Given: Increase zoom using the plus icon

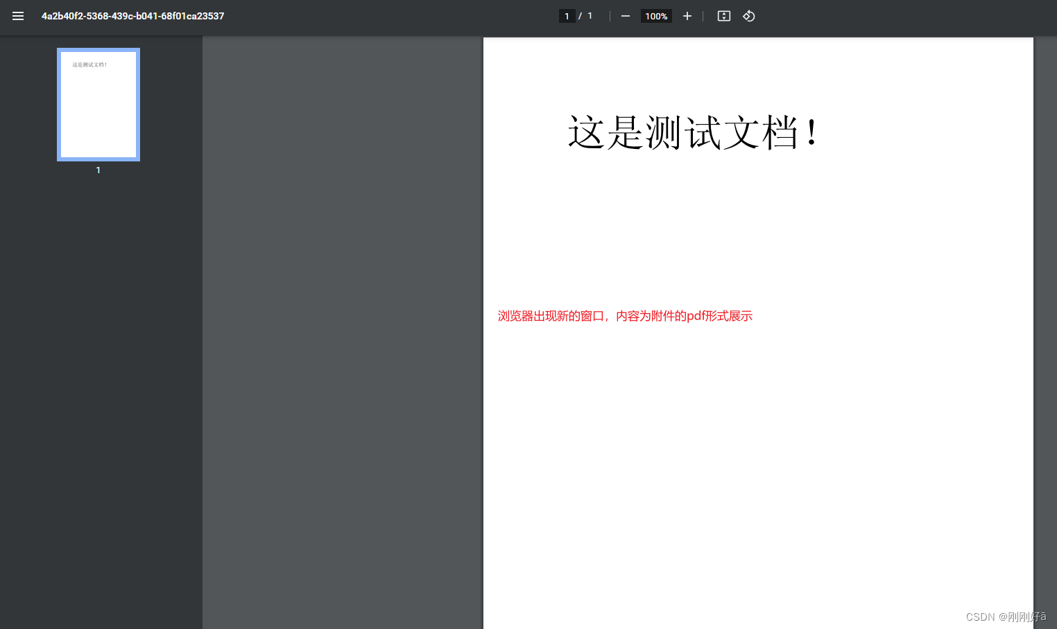Looking at the screenshot, I should 687,16.
